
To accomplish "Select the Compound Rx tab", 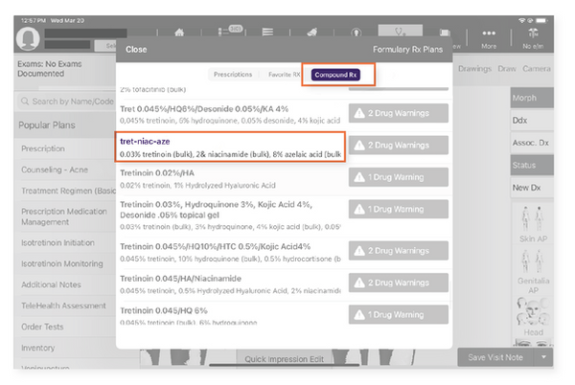I will 335,75.
